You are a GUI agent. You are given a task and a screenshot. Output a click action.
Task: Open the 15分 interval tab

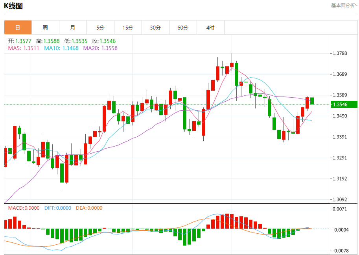click(x=128, y=28)
